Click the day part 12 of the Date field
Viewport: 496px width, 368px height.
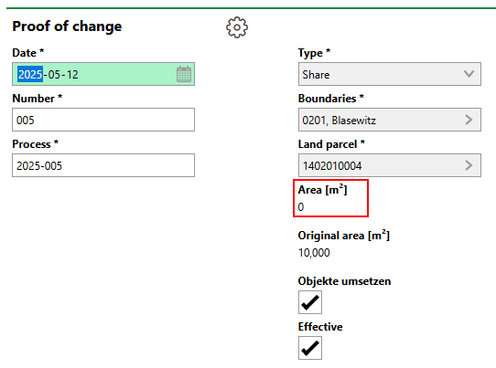coord(72,75)
